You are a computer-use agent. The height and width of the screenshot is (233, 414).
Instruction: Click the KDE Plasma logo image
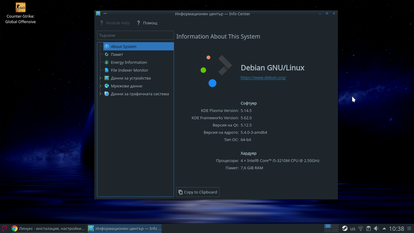coord(216,71)
